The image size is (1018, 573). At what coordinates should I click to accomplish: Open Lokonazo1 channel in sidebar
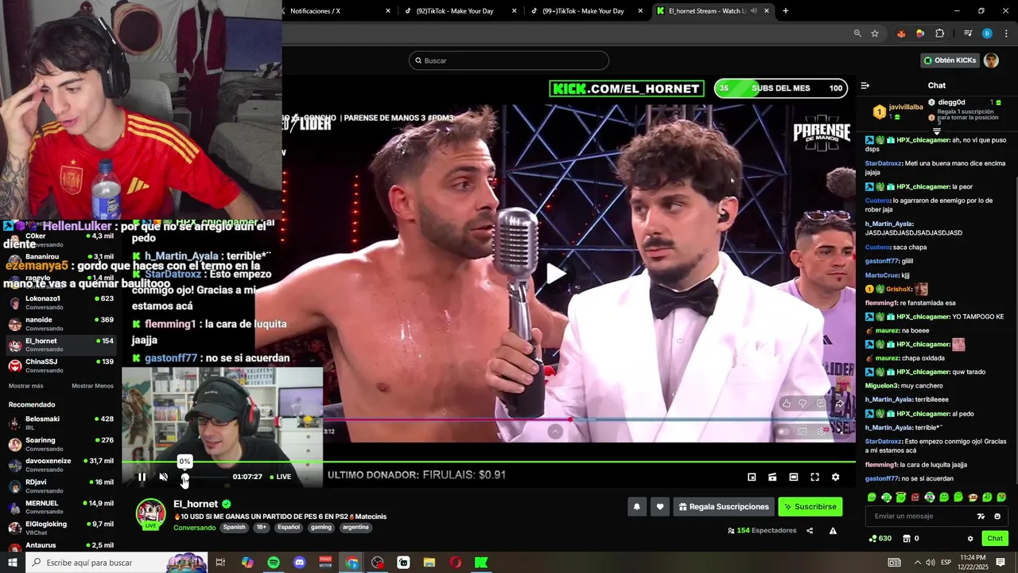pyautogui.click(x=62, y=302)
